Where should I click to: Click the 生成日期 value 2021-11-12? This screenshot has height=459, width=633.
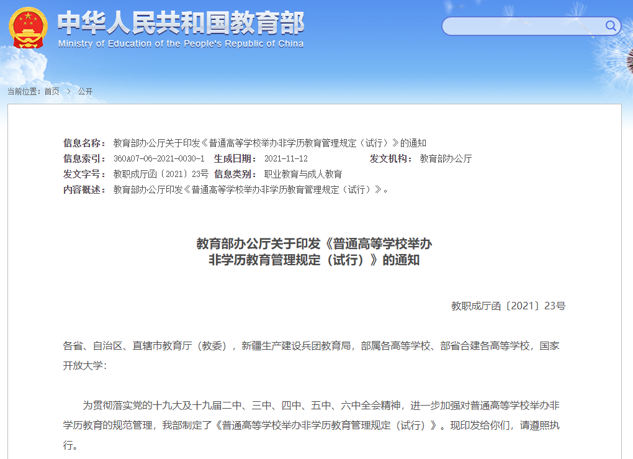point(285,158)
